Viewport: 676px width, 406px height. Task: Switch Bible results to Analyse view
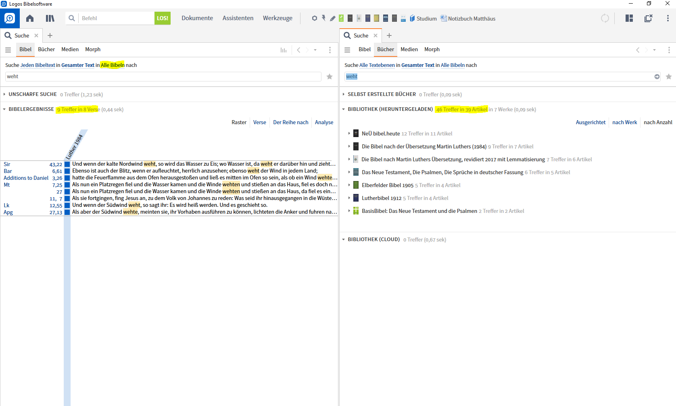pyautogui.click(x=324, y=123)
